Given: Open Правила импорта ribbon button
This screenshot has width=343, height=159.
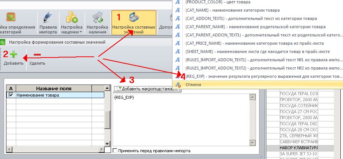Looking at the screenshot, I should click(48, 23).
